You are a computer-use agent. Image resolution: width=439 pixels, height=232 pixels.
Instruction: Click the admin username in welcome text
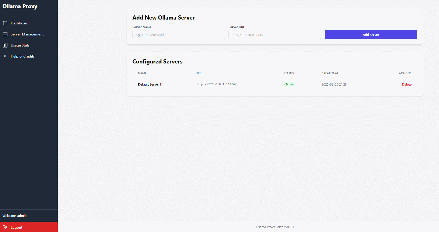[22, 216]
